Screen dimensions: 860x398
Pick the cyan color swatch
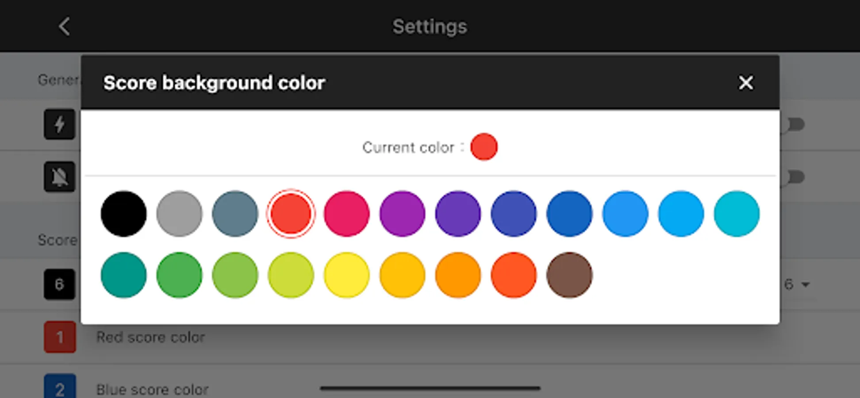point(737,214)
